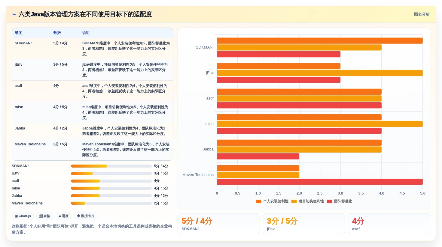This screenshot has height=247, width=442.
Task: Click the 表格 tag chip
Action: pyautogui.click(x=45, y=216)
